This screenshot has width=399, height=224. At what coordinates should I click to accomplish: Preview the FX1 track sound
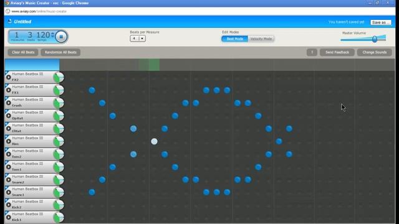click(x=8, y=90)
